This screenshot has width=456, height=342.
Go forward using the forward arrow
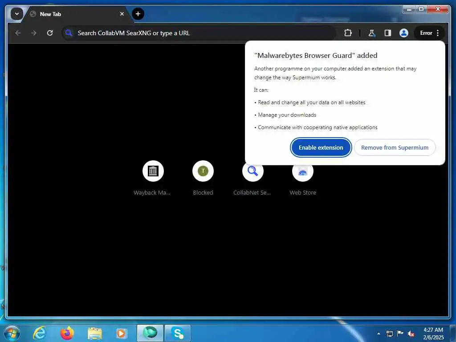[x=34, y=33]
